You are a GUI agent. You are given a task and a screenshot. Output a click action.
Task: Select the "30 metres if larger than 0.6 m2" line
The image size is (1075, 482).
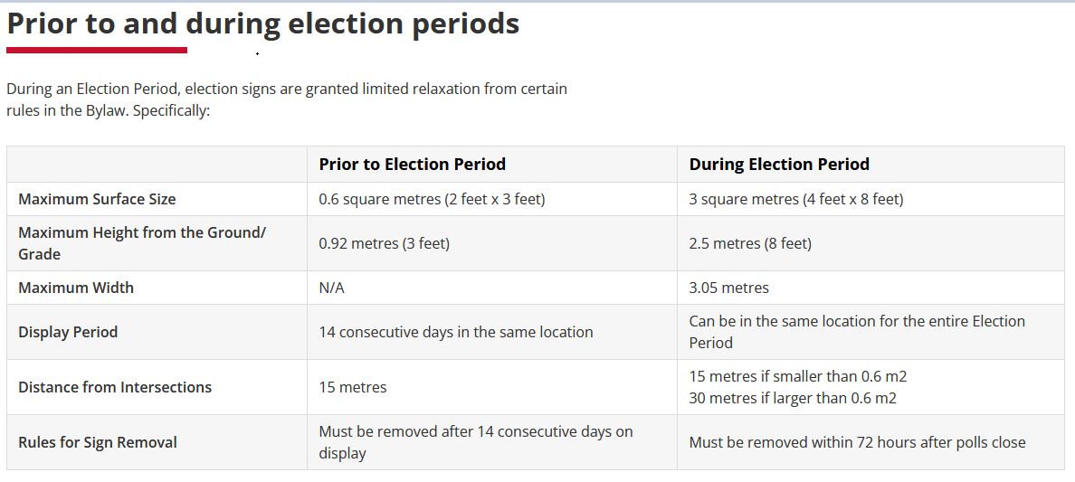pos(792,398)
